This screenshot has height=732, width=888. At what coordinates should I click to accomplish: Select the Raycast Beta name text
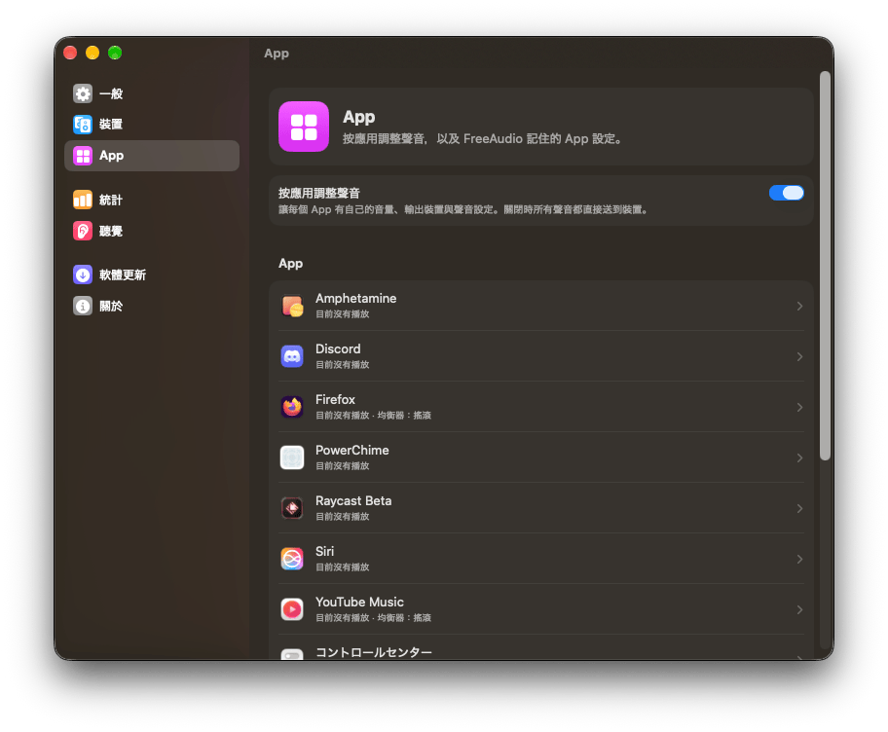click(353, 501)
